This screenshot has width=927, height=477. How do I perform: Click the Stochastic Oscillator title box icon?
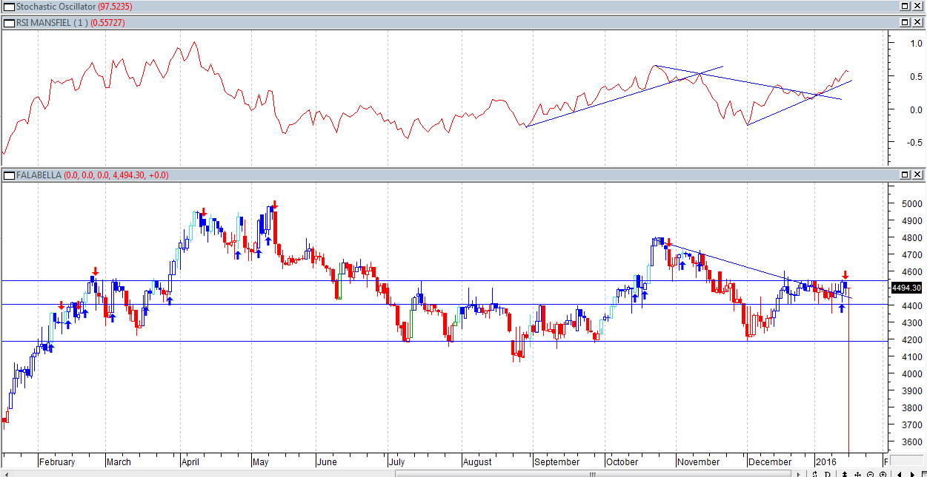coord(9,6)
